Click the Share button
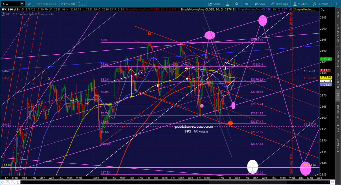The image size is (341, 185). (x=214, y=4)
